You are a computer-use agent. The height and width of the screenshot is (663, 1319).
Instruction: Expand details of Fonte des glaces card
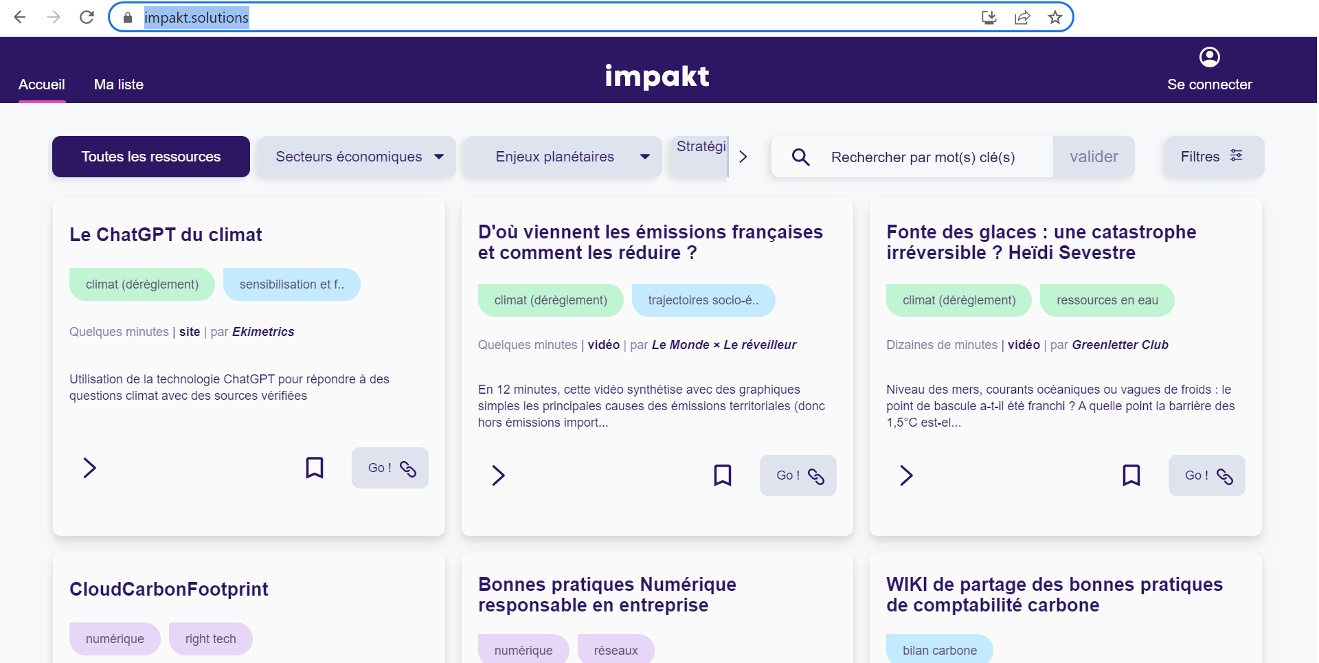pos(906,475)
